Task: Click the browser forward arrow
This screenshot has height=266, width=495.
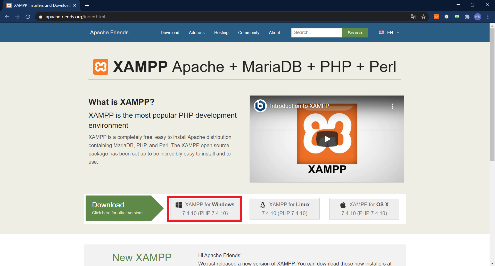Action: coord(17,17)
